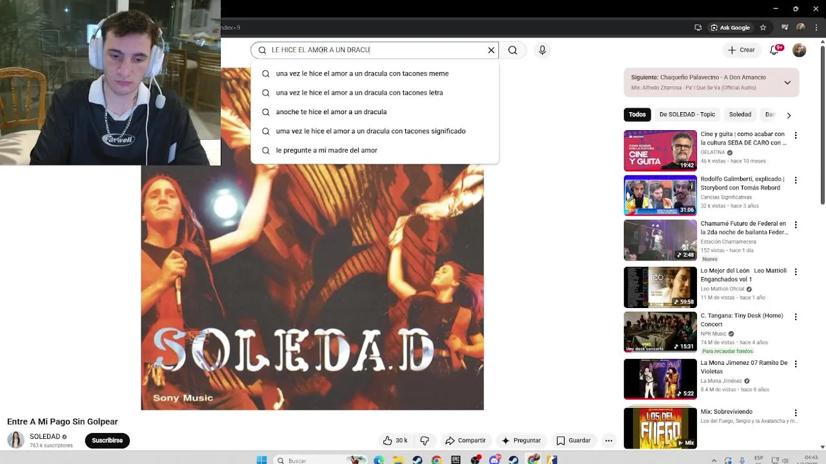Dislike the video with the thumbs down button

[x=425, y=441]
